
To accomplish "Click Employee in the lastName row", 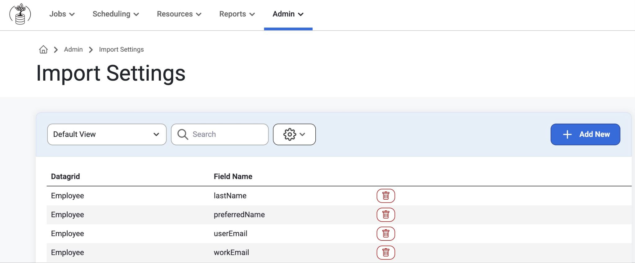I will click(x=67, y=196).
